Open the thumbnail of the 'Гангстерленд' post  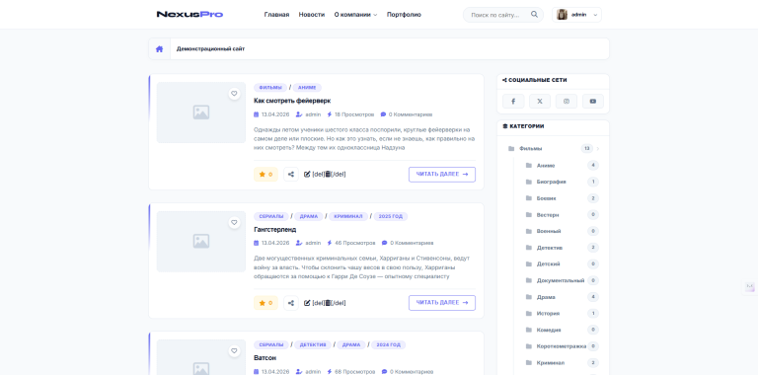click(x=201, y=241)
